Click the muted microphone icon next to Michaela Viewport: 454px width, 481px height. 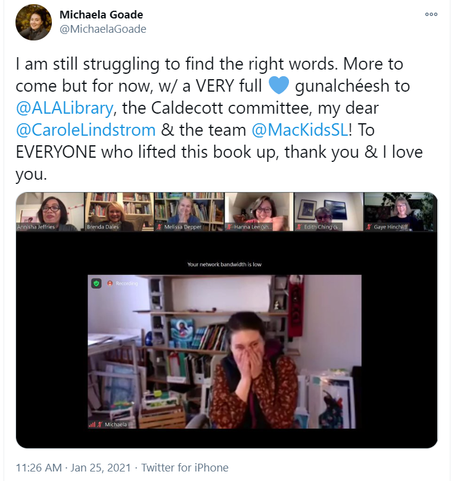pos(99,424)
